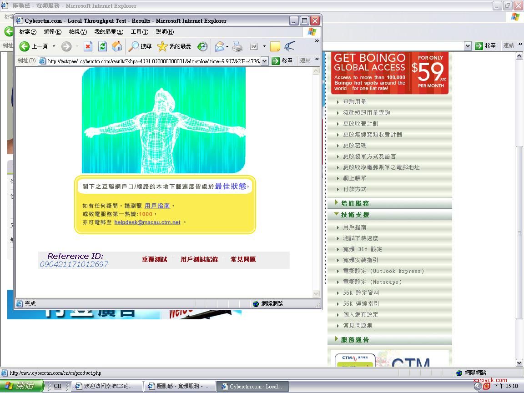Switch to 欢迎访问索沛CS论 taskbar window

tap(107, 386)
